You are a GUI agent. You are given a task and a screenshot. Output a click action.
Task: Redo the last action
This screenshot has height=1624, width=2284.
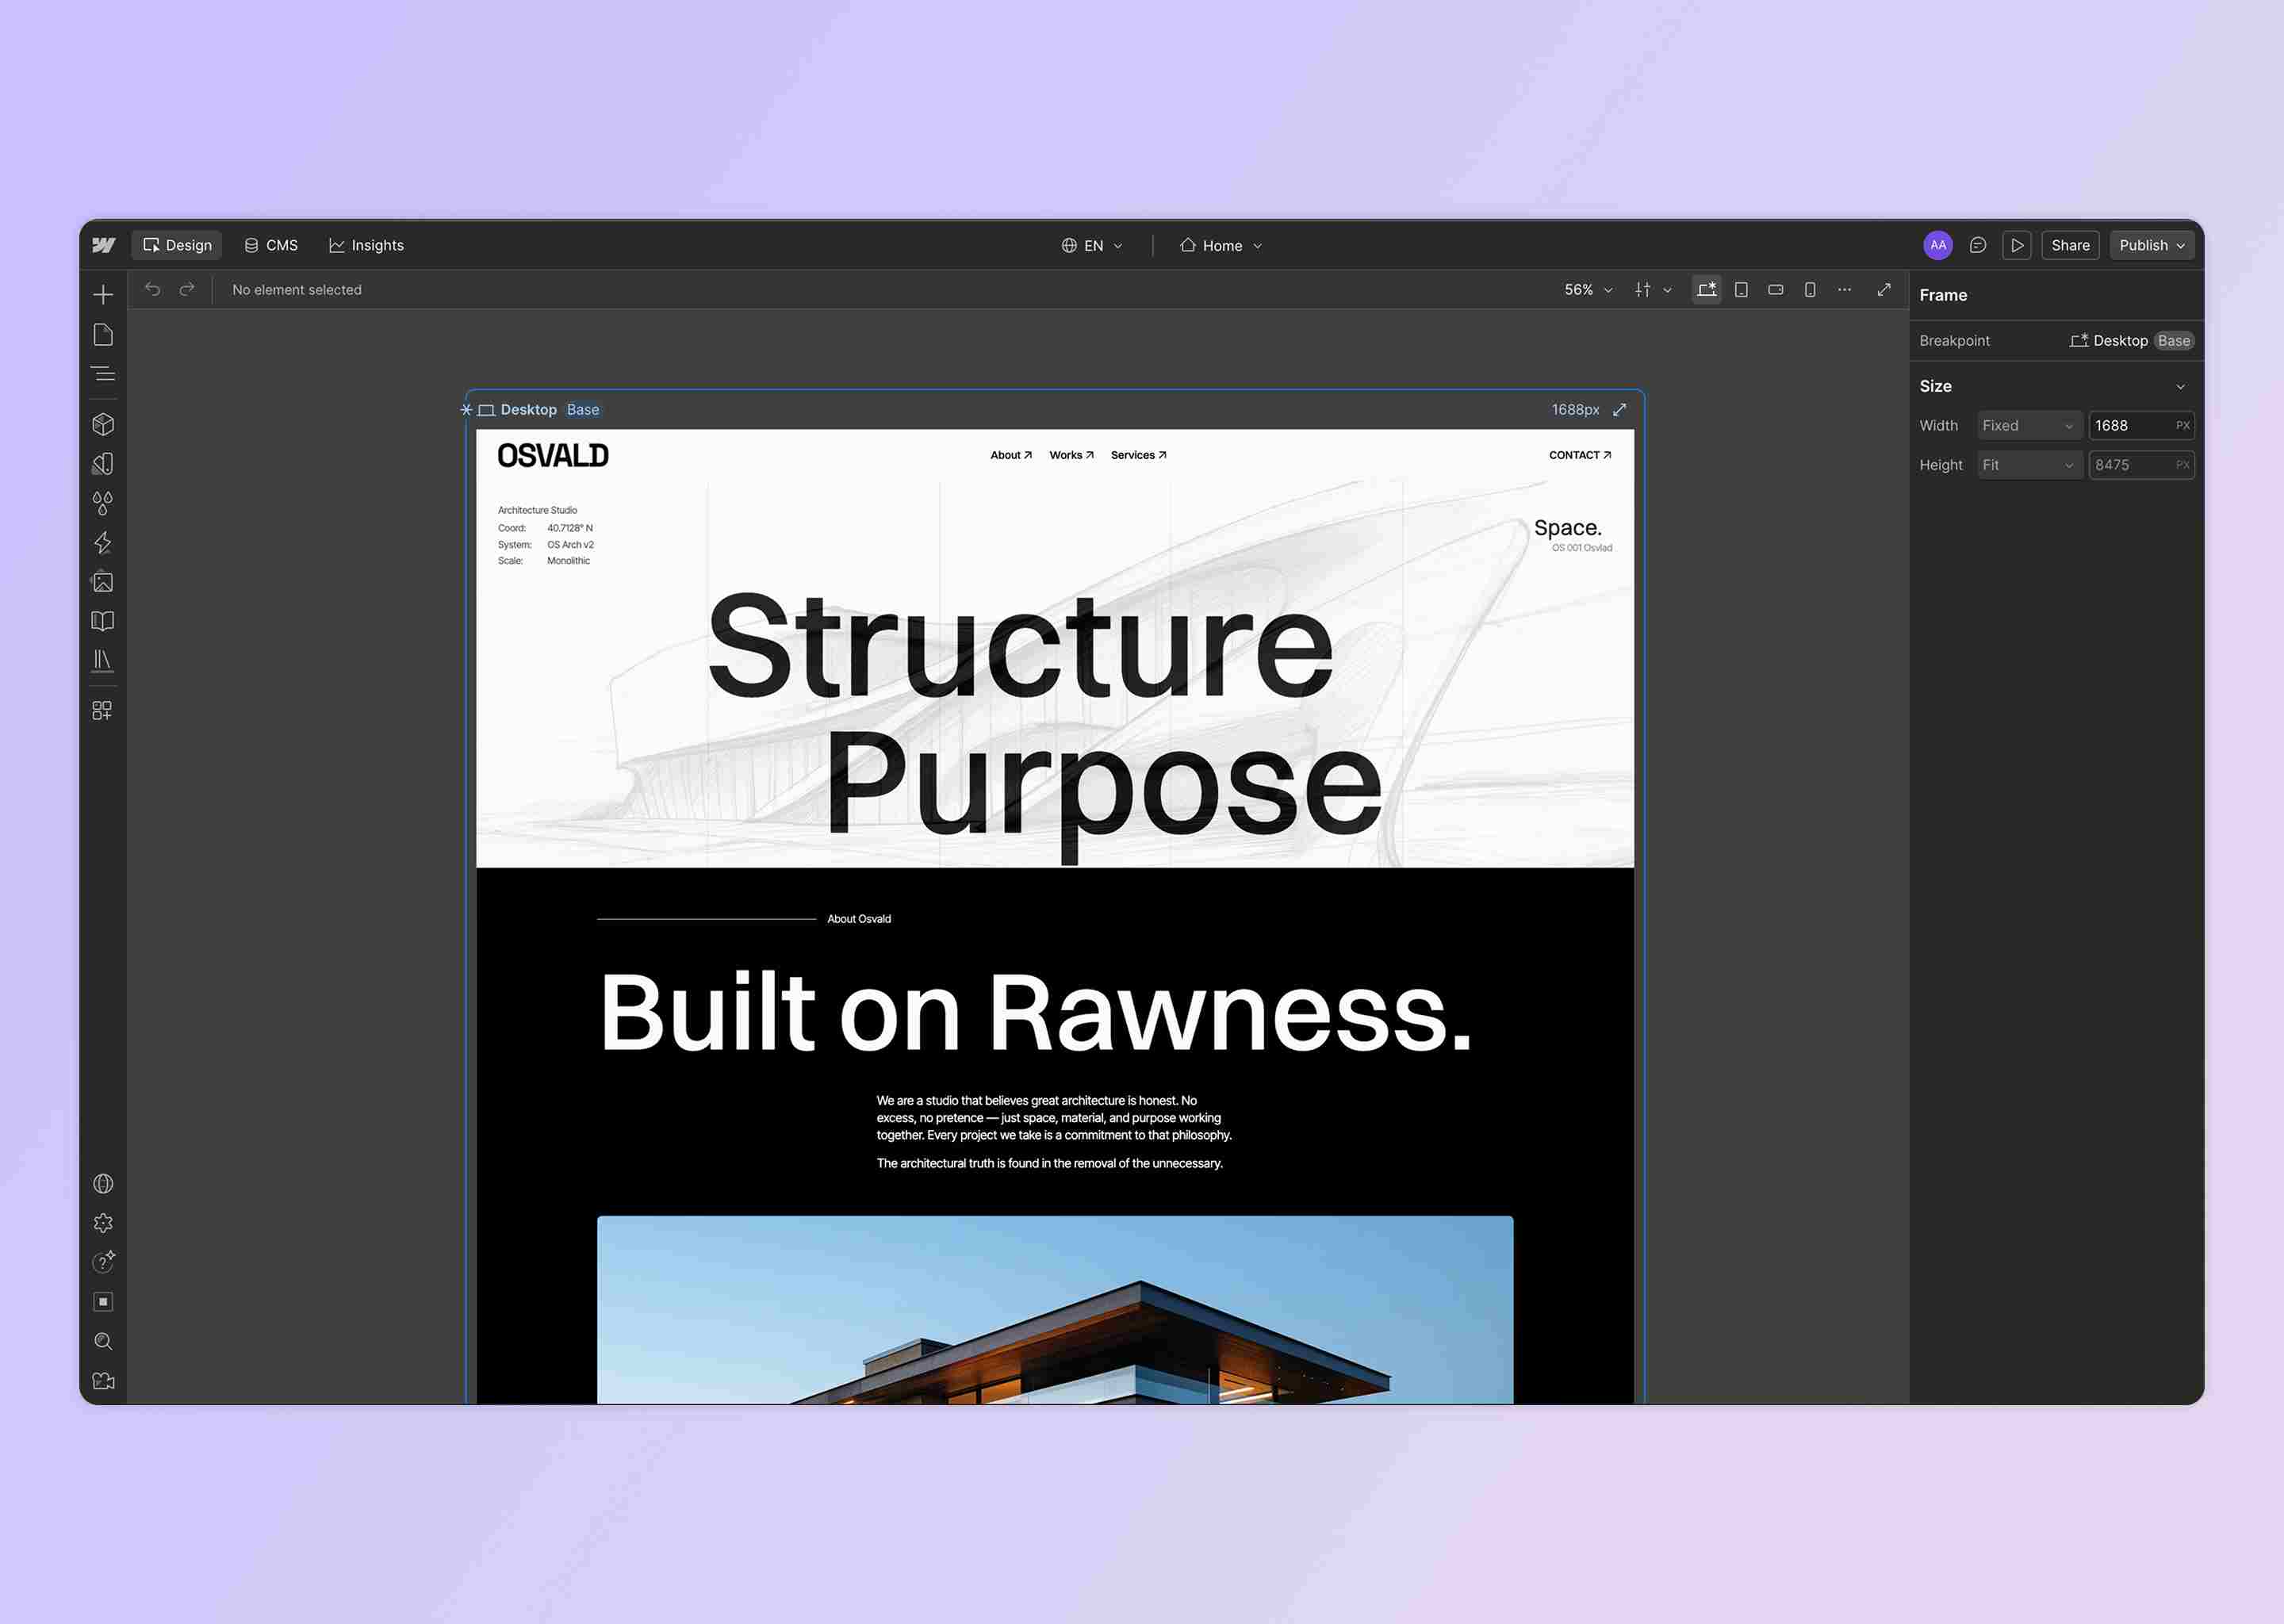click(187, 289)
